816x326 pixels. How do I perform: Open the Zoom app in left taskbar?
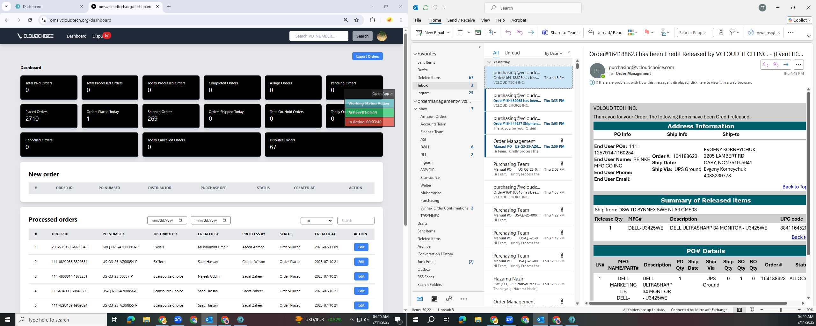[x=178, y=319]
